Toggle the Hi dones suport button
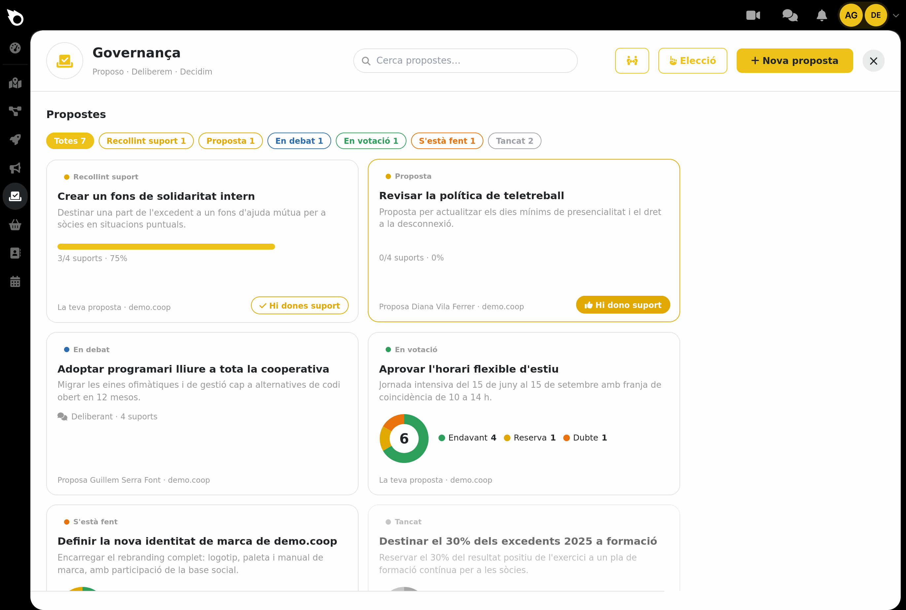The image size is (906, 610). [299, 306]
